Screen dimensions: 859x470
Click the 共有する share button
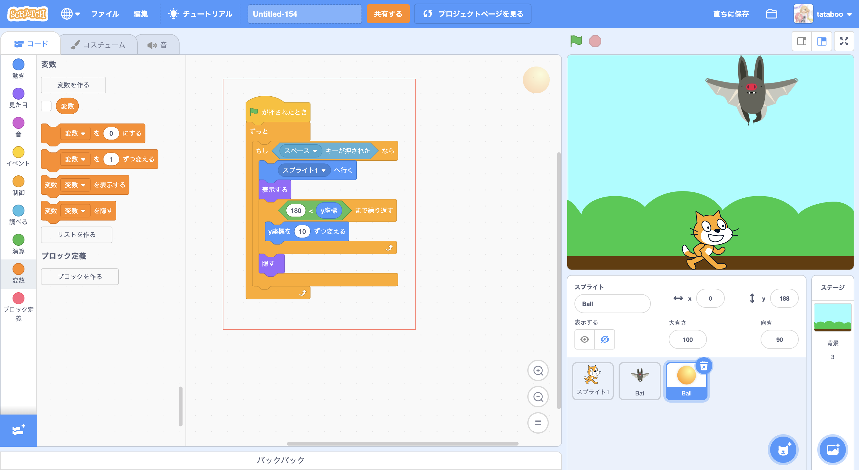pyautogui.click(x=387, y=14)
